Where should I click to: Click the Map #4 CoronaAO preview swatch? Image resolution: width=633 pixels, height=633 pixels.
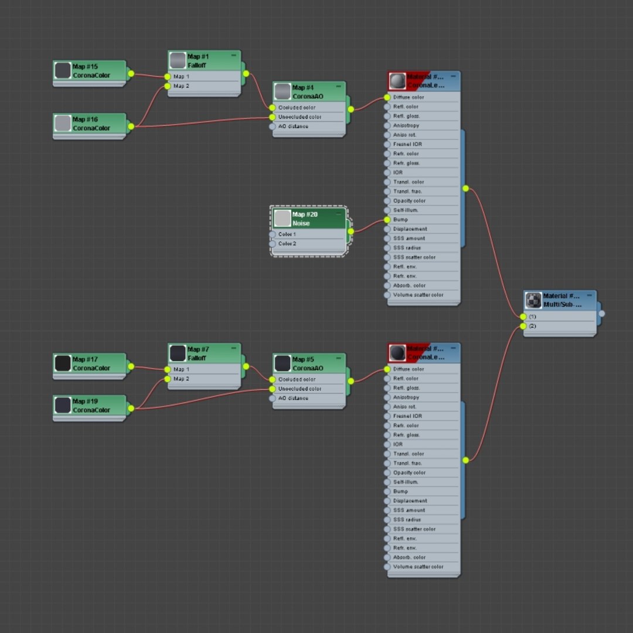pos(282,91)
